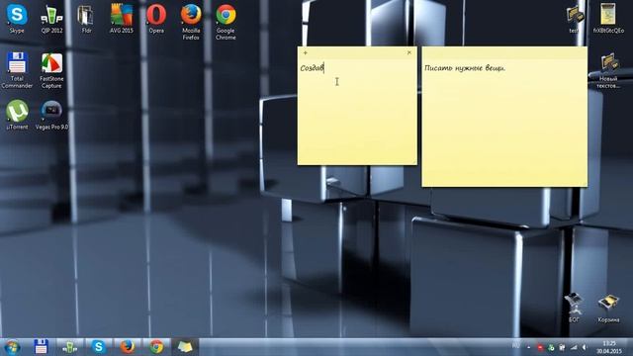This screenshot has width=633, height=356.
Task: Show hidden system tray icons arrow
Action: (x=528, y=347)
